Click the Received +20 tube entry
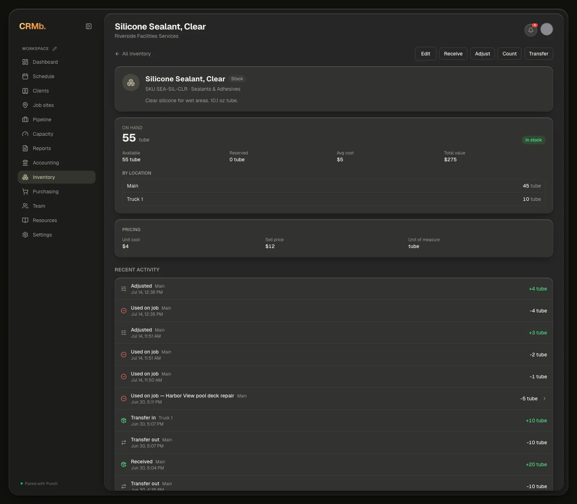The width and height of the screenshot is (577, 504). pyautogui.click(x=334, y=464)
